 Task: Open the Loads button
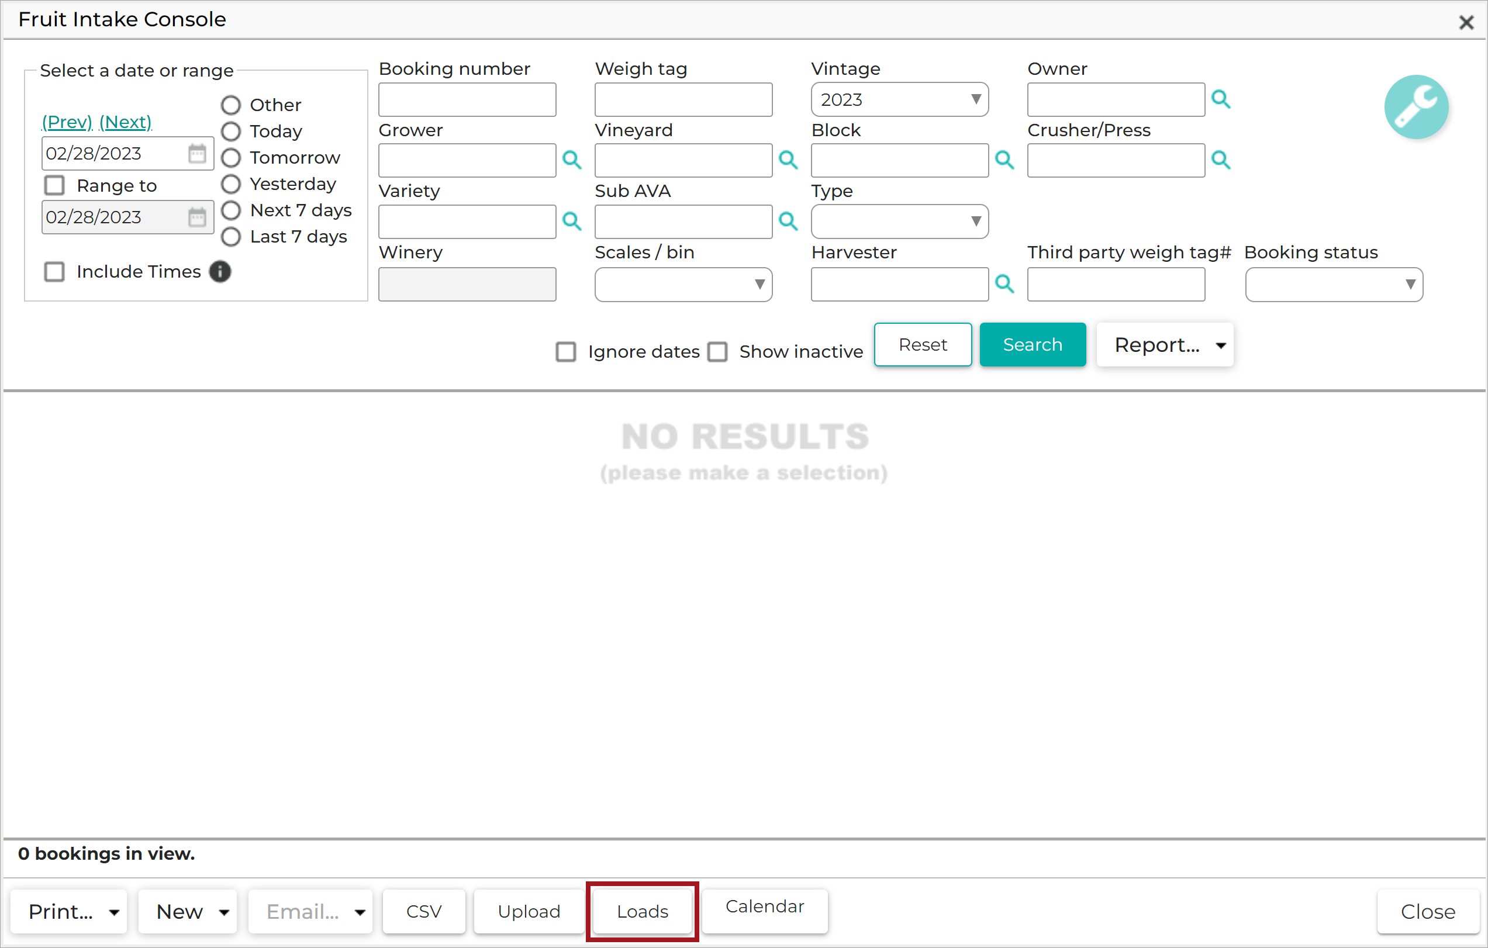click(643, 912)
